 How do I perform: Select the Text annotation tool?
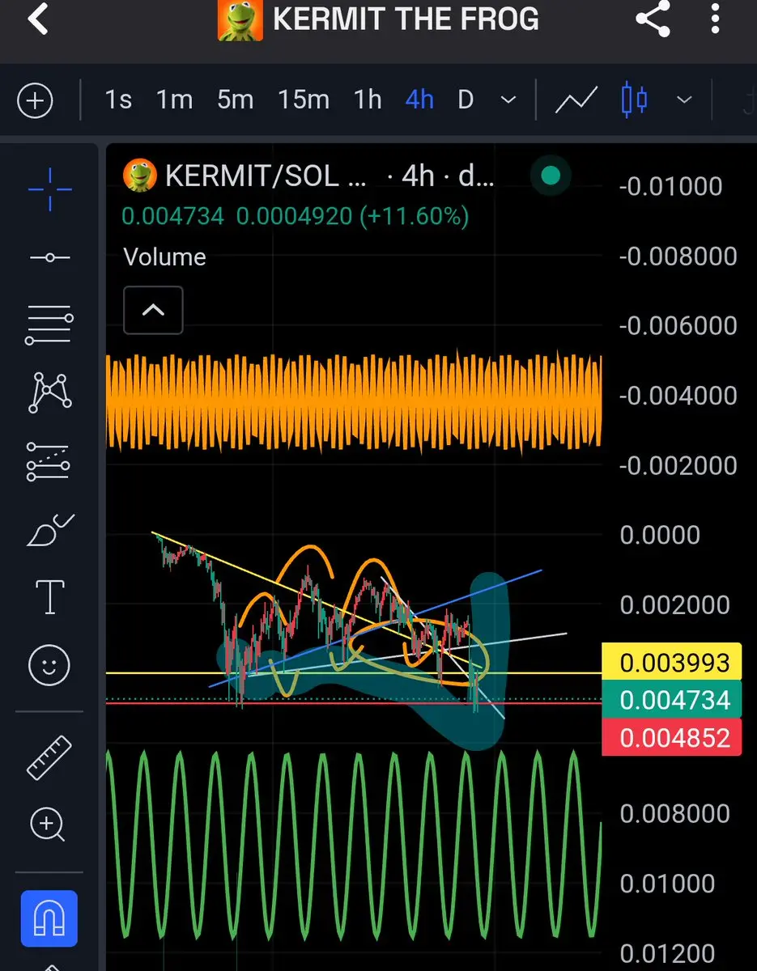coord(49,597)
